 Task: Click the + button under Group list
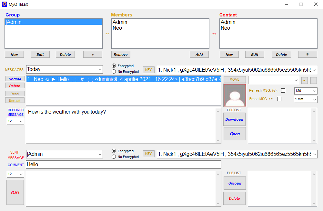(x=93, y=55)
